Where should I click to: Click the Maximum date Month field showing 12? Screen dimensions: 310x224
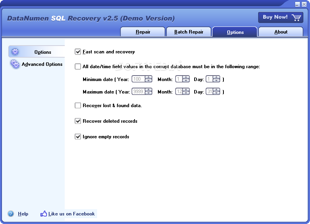(x=179, y=92)
